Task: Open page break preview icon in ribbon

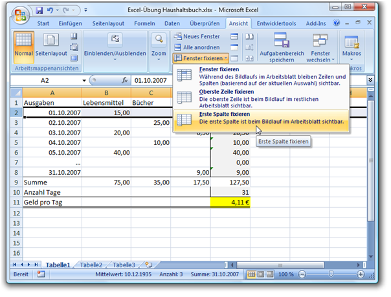Action: 74,36
